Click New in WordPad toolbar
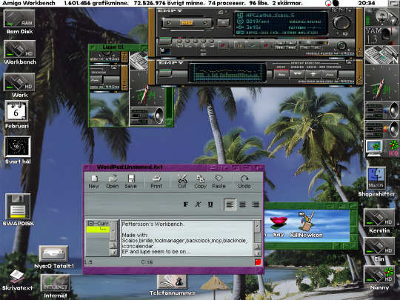Screen dimensions: 400x300 (x=94, y=181)
